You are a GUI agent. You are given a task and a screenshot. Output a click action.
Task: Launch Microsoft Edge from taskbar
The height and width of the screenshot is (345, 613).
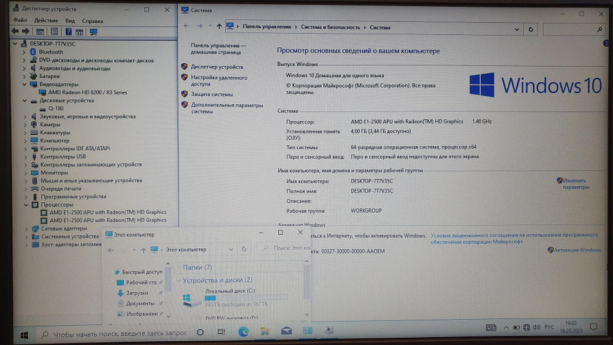(x=243, y=332)
